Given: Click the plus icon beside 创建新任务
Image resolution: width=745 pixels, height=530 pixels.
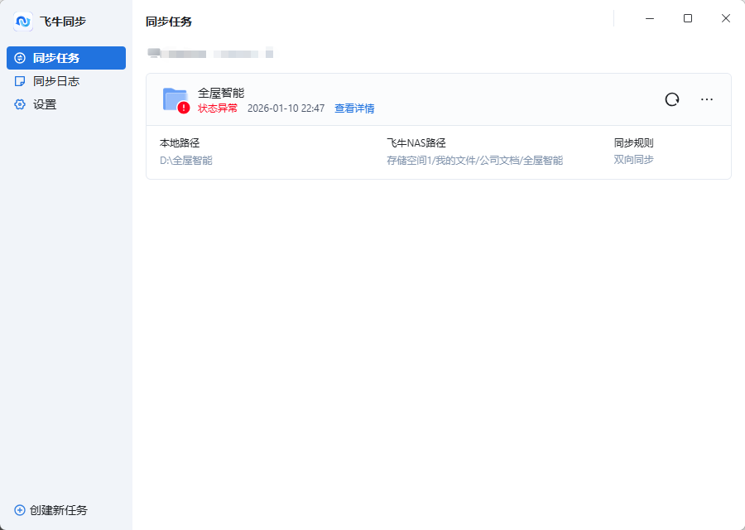Looking at the screenshot, I should tap(20, 510).
